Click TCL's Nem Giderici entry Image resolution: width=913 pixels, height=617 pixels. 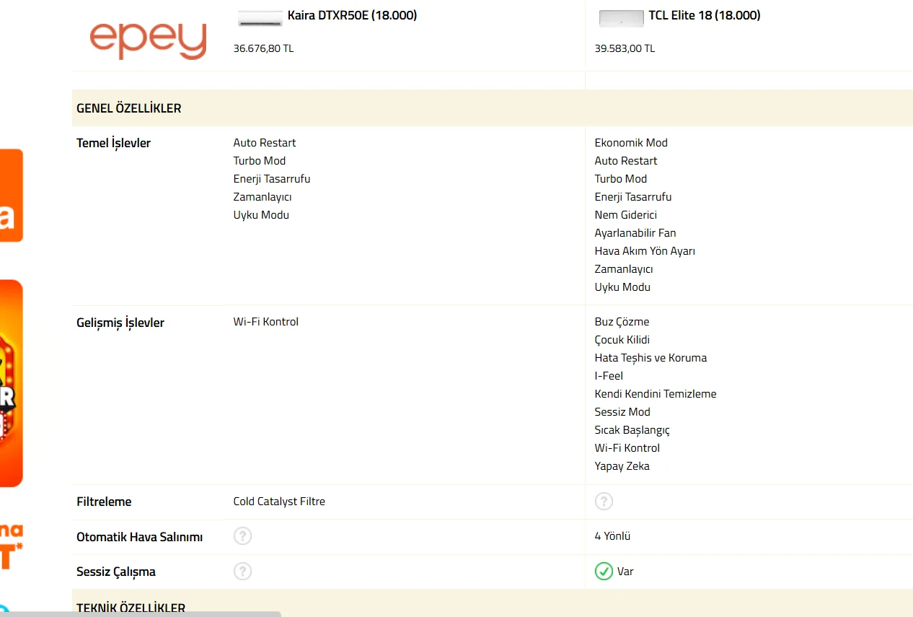[626, 215]
